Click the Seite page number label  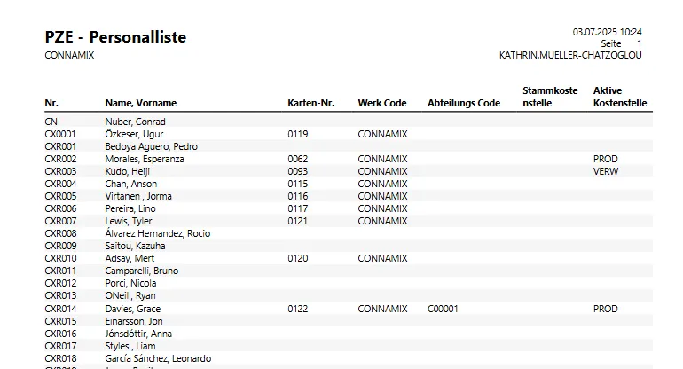(611, 43)
